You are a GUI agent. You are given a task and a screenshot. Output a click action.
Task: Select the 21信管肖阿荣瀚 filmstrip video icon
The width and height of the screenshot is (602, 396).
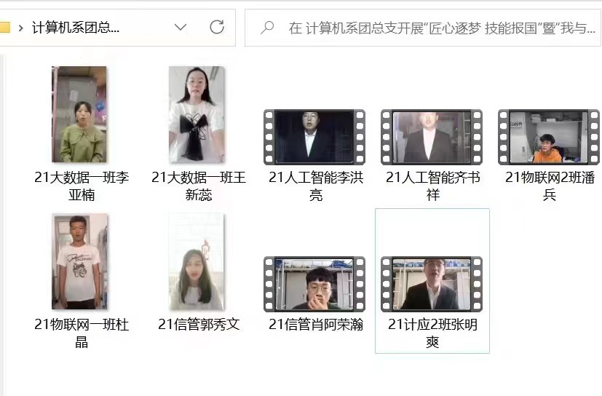314,284
